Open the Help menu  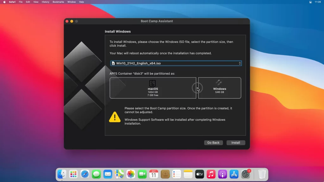pyautogui.click(x=81, y=2)
